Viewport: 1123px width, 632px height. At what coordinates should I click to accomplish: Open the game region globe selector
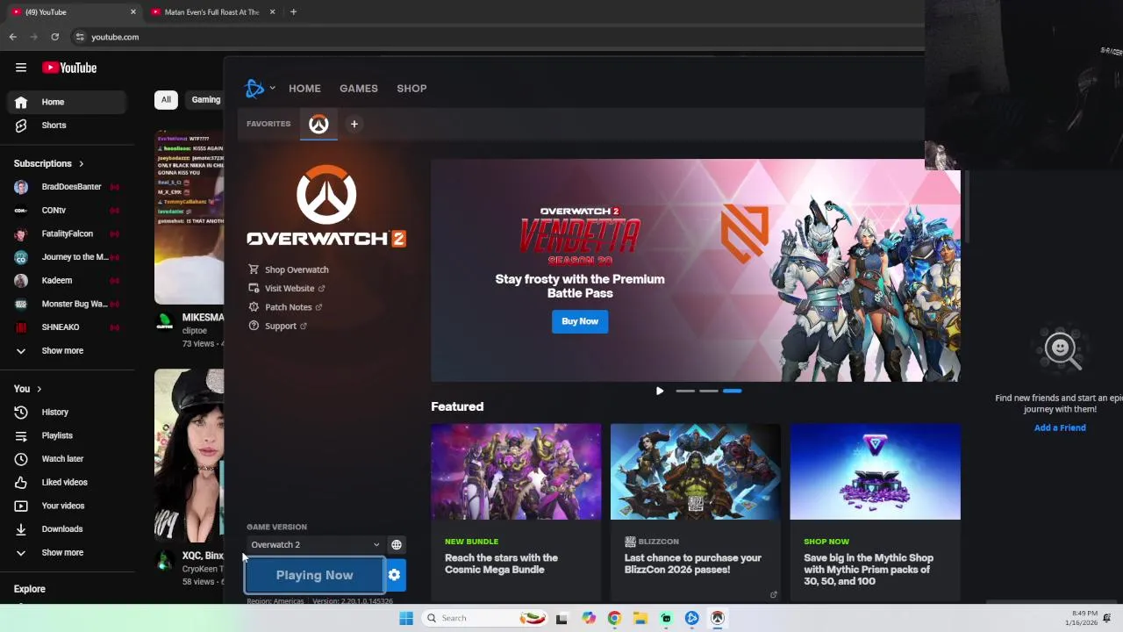(397, 545)
